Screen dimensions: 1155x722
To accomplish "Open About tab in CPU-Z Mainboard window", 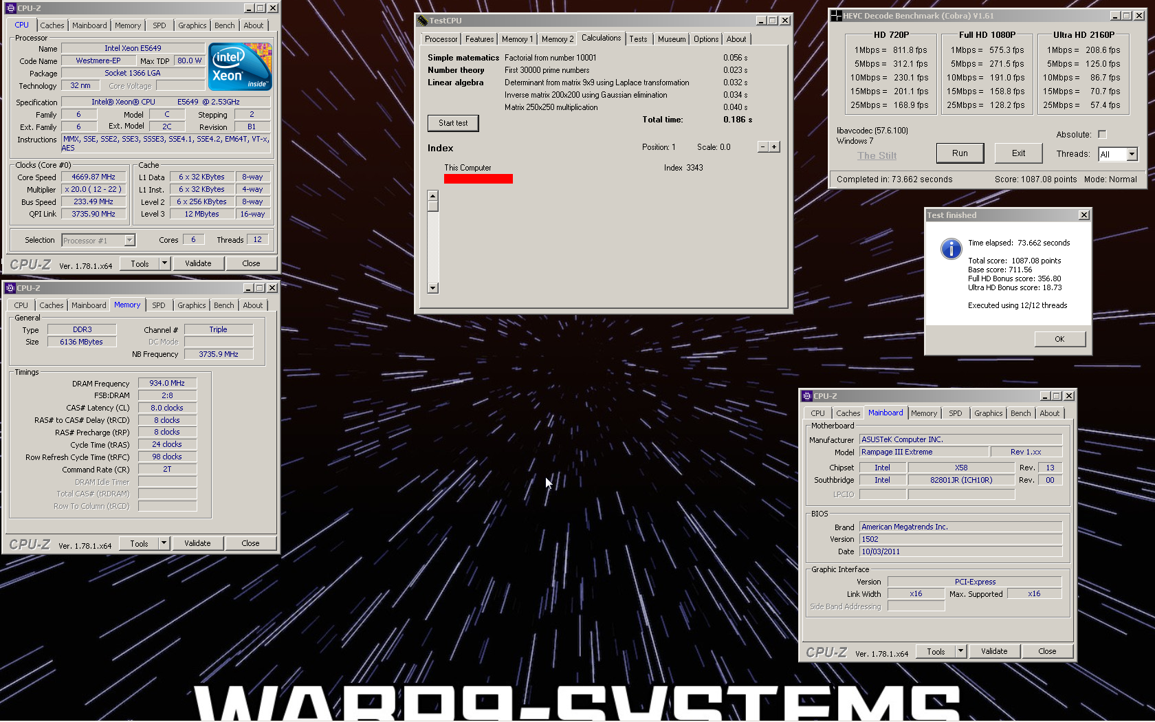I will (1050, 413).
